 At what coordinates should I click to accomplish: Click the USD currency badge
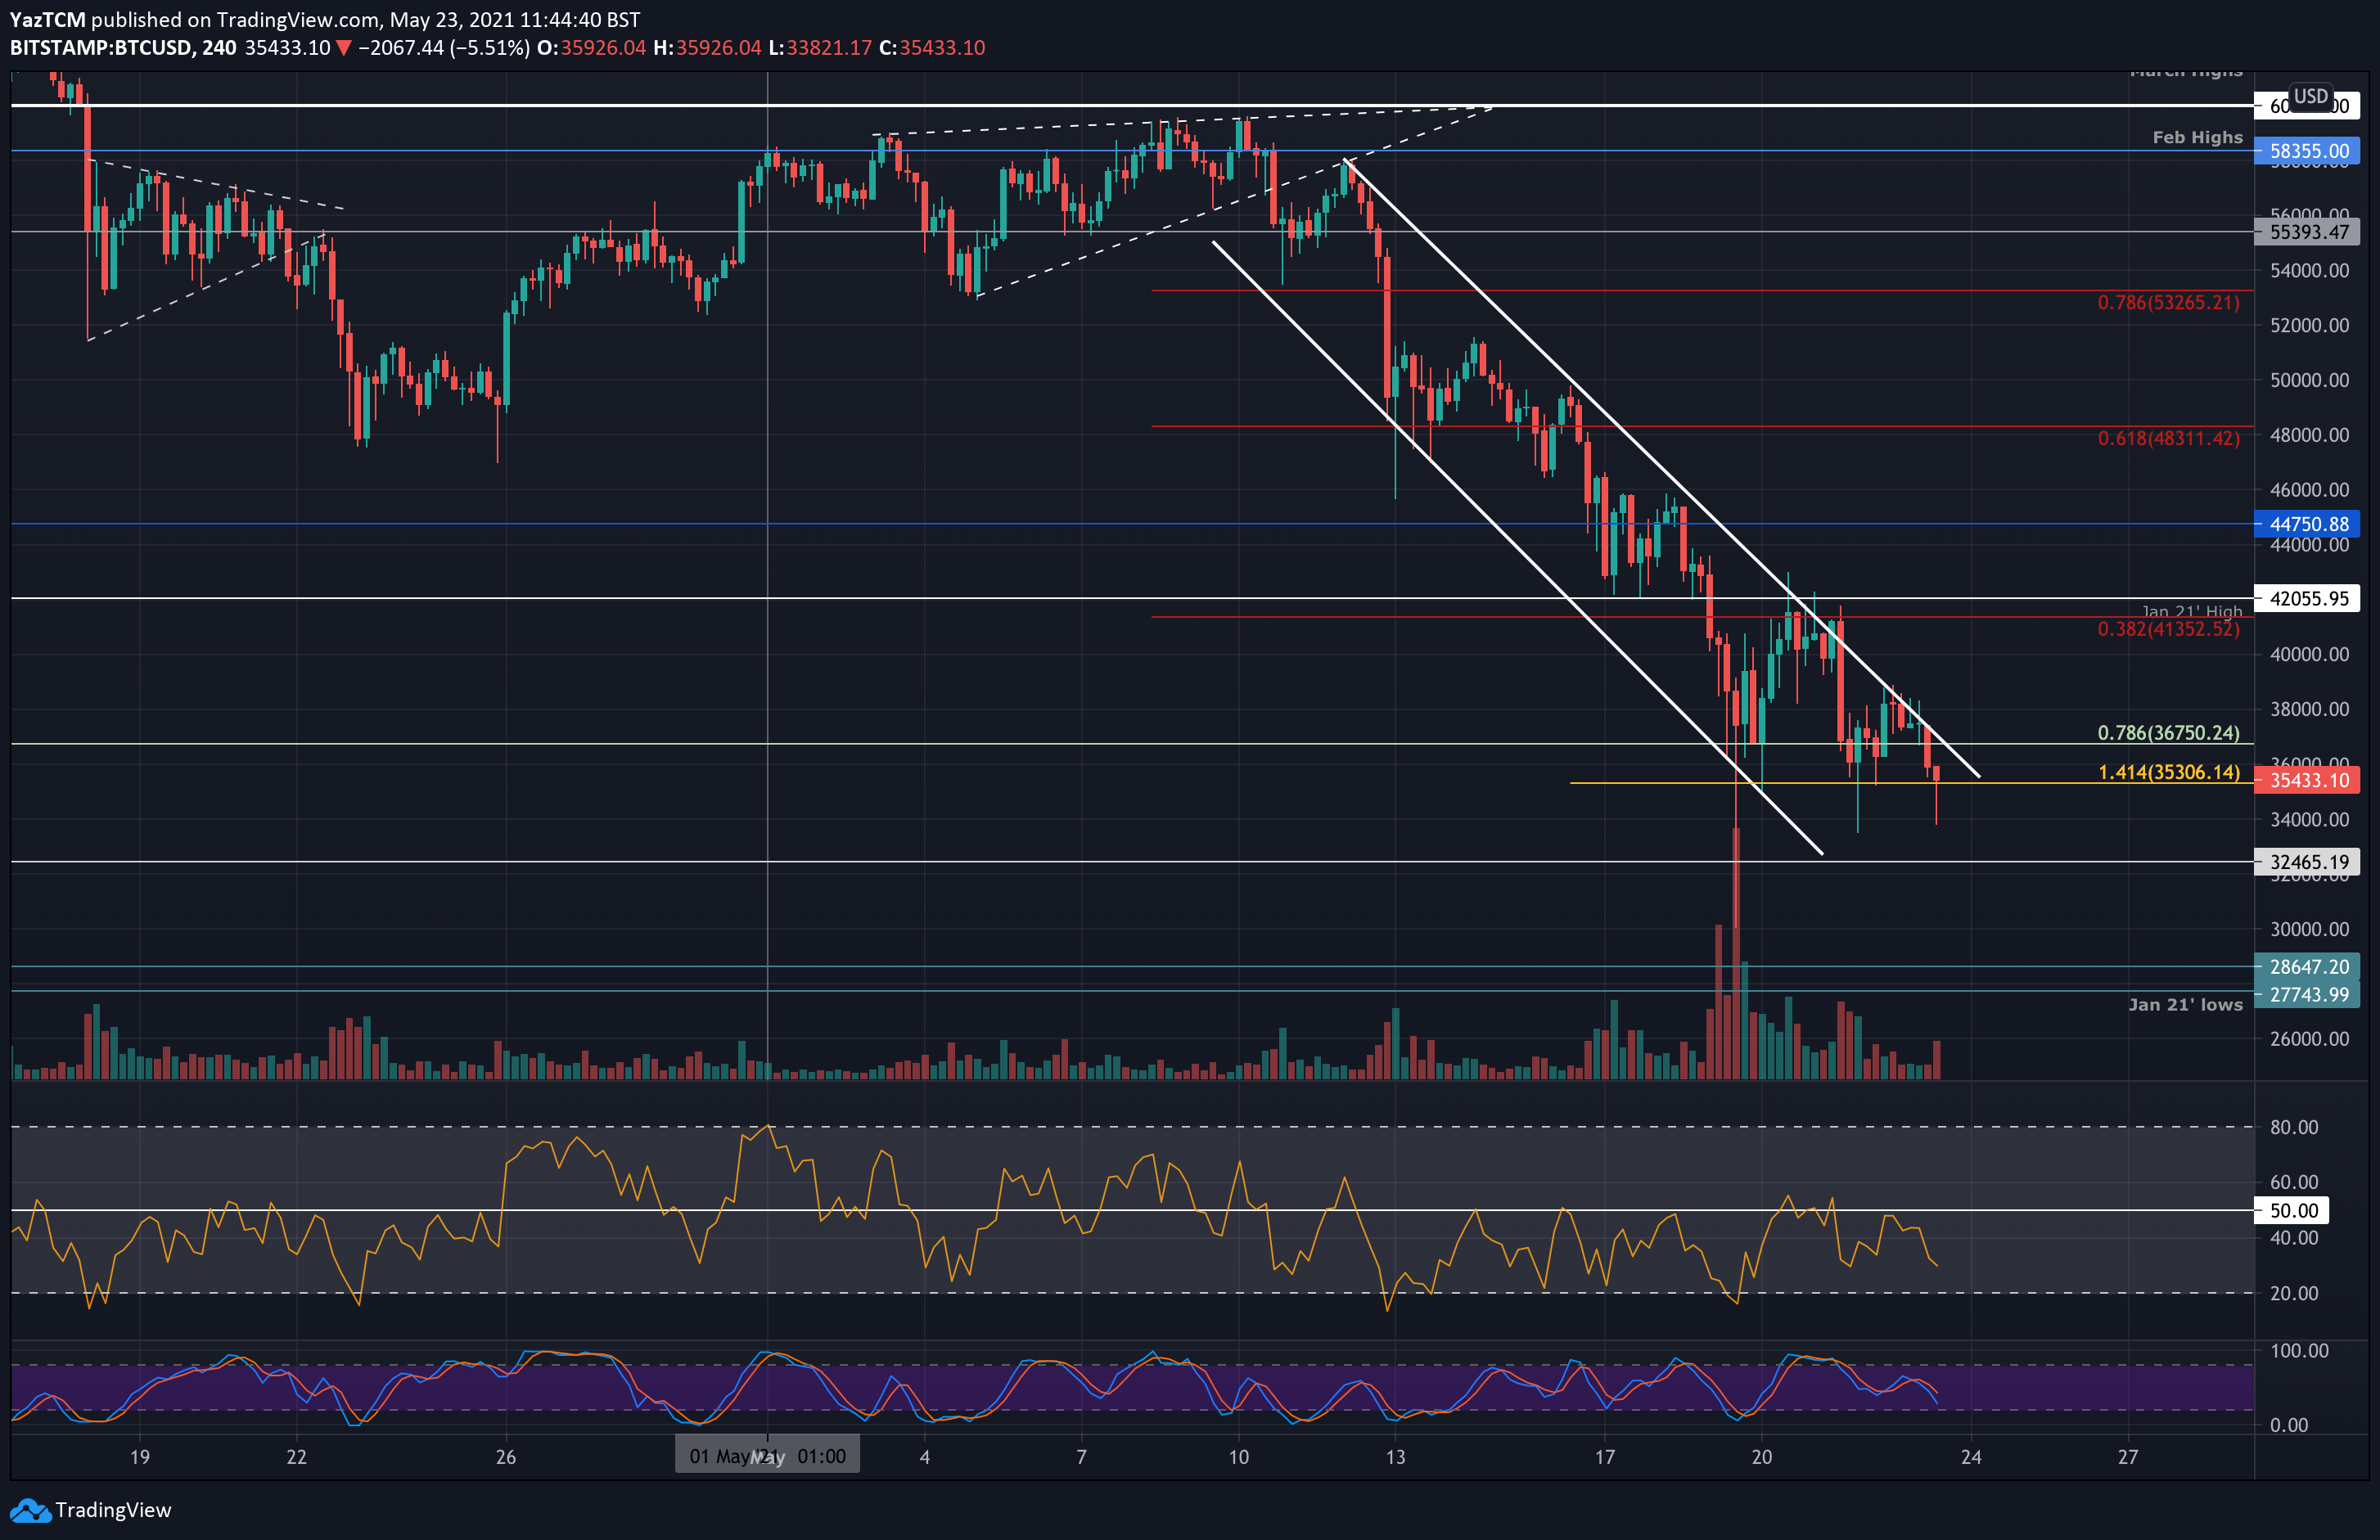2310,96
